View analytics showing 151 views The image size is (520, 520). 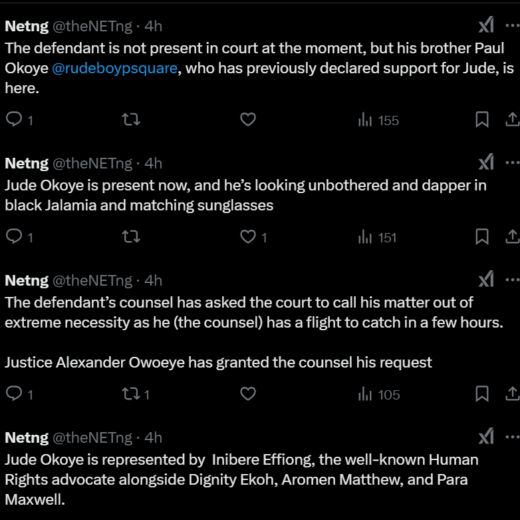377,238
